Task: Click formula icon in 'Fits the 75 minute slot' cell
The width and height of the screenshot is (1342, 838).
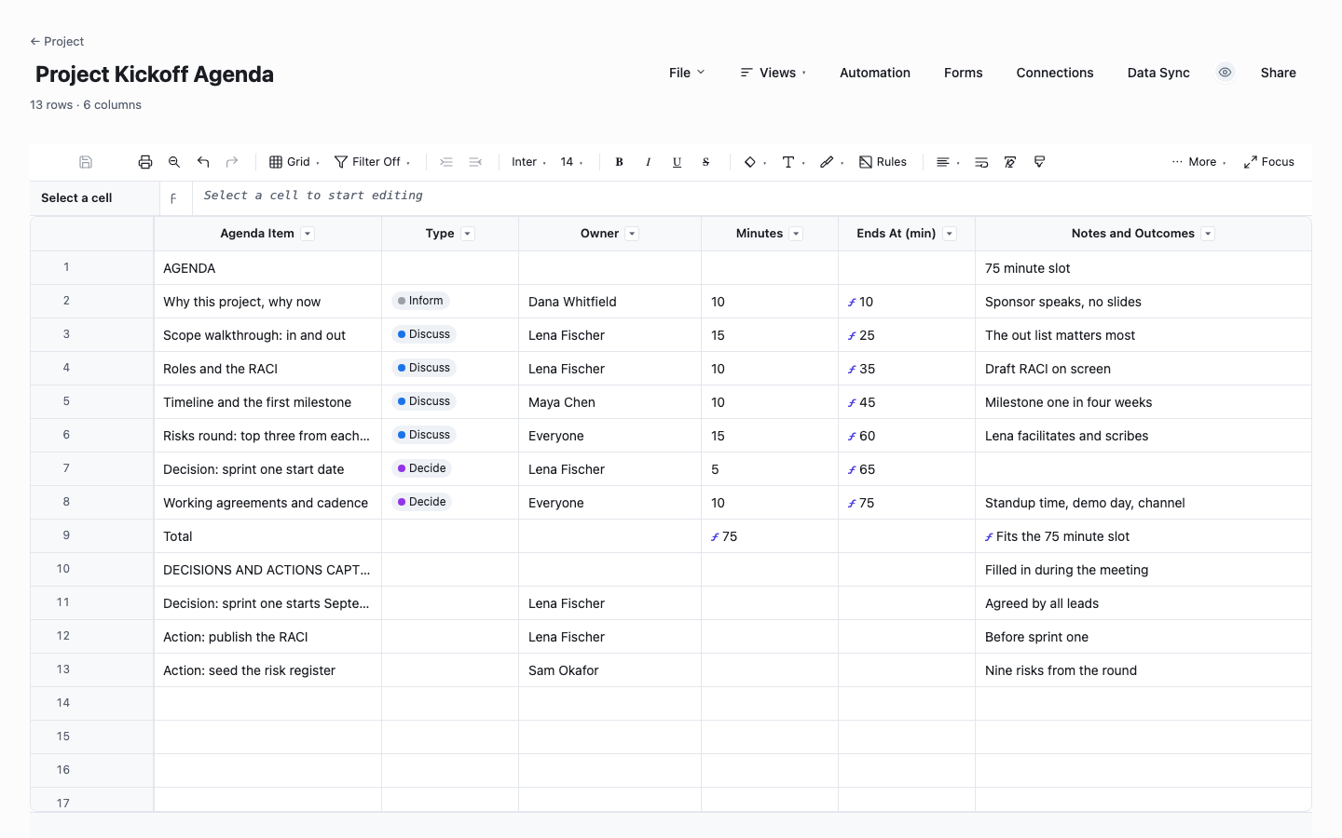Action: (989, 537)
